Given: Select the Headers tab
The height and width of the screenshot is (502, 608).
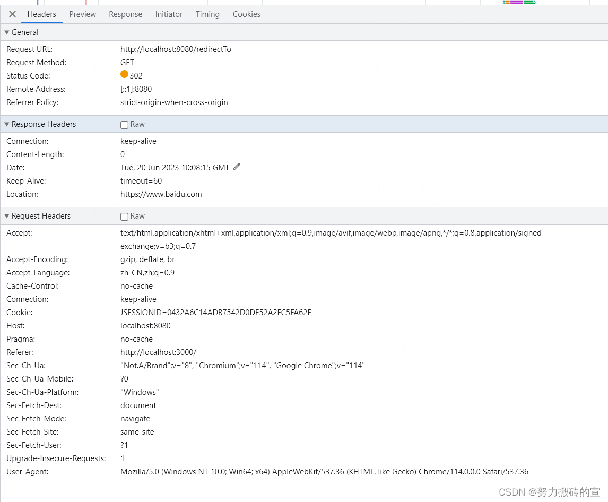Looking at the screenshot, I should (x=42, y=14).
